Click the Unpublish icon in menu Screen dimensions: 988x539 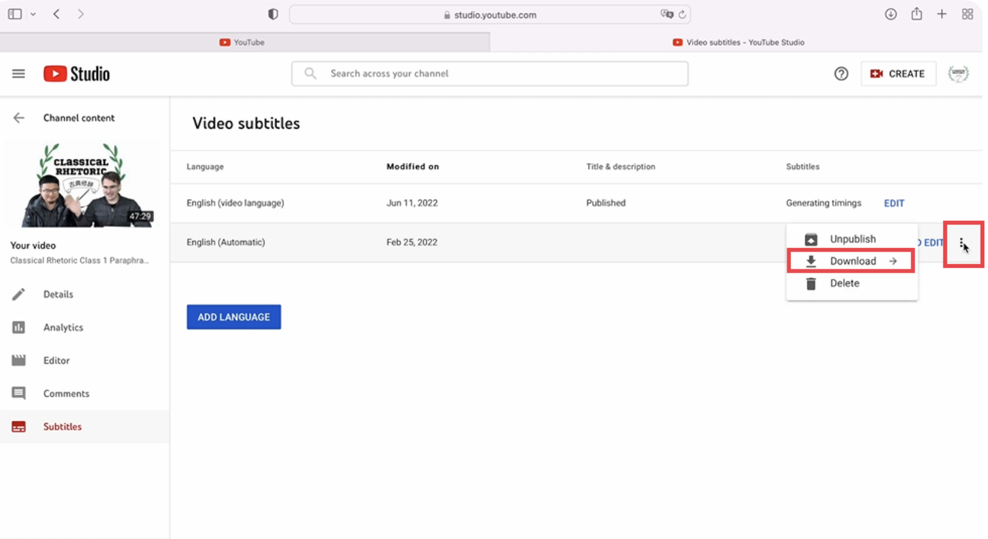click(x=810, y=239)
